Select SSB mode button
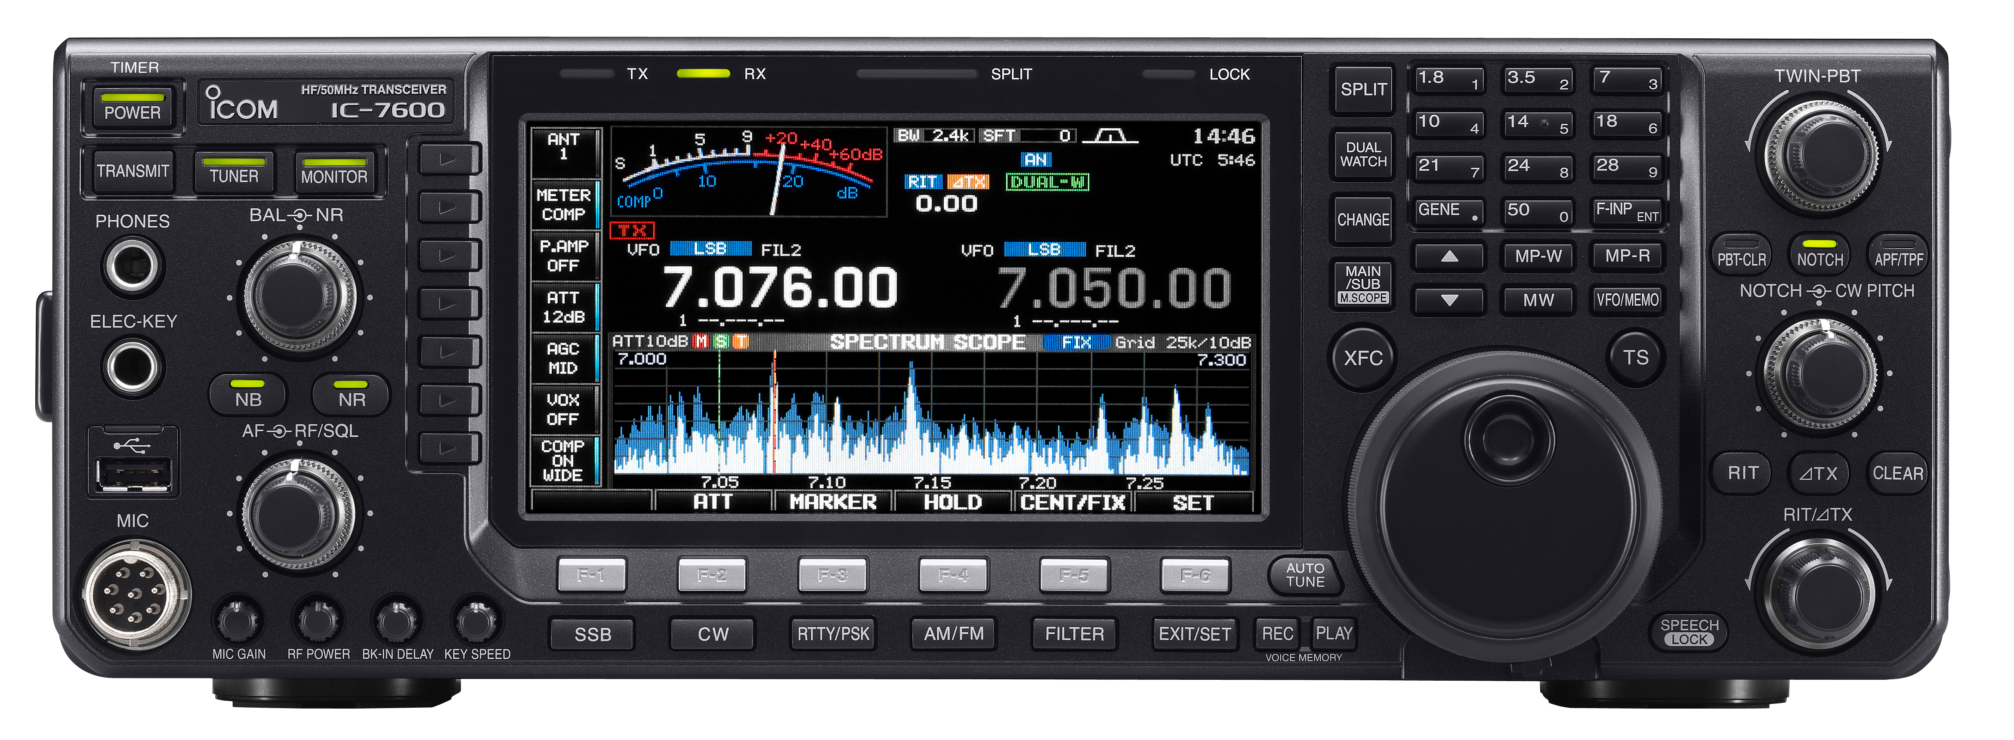 (592, 635)
